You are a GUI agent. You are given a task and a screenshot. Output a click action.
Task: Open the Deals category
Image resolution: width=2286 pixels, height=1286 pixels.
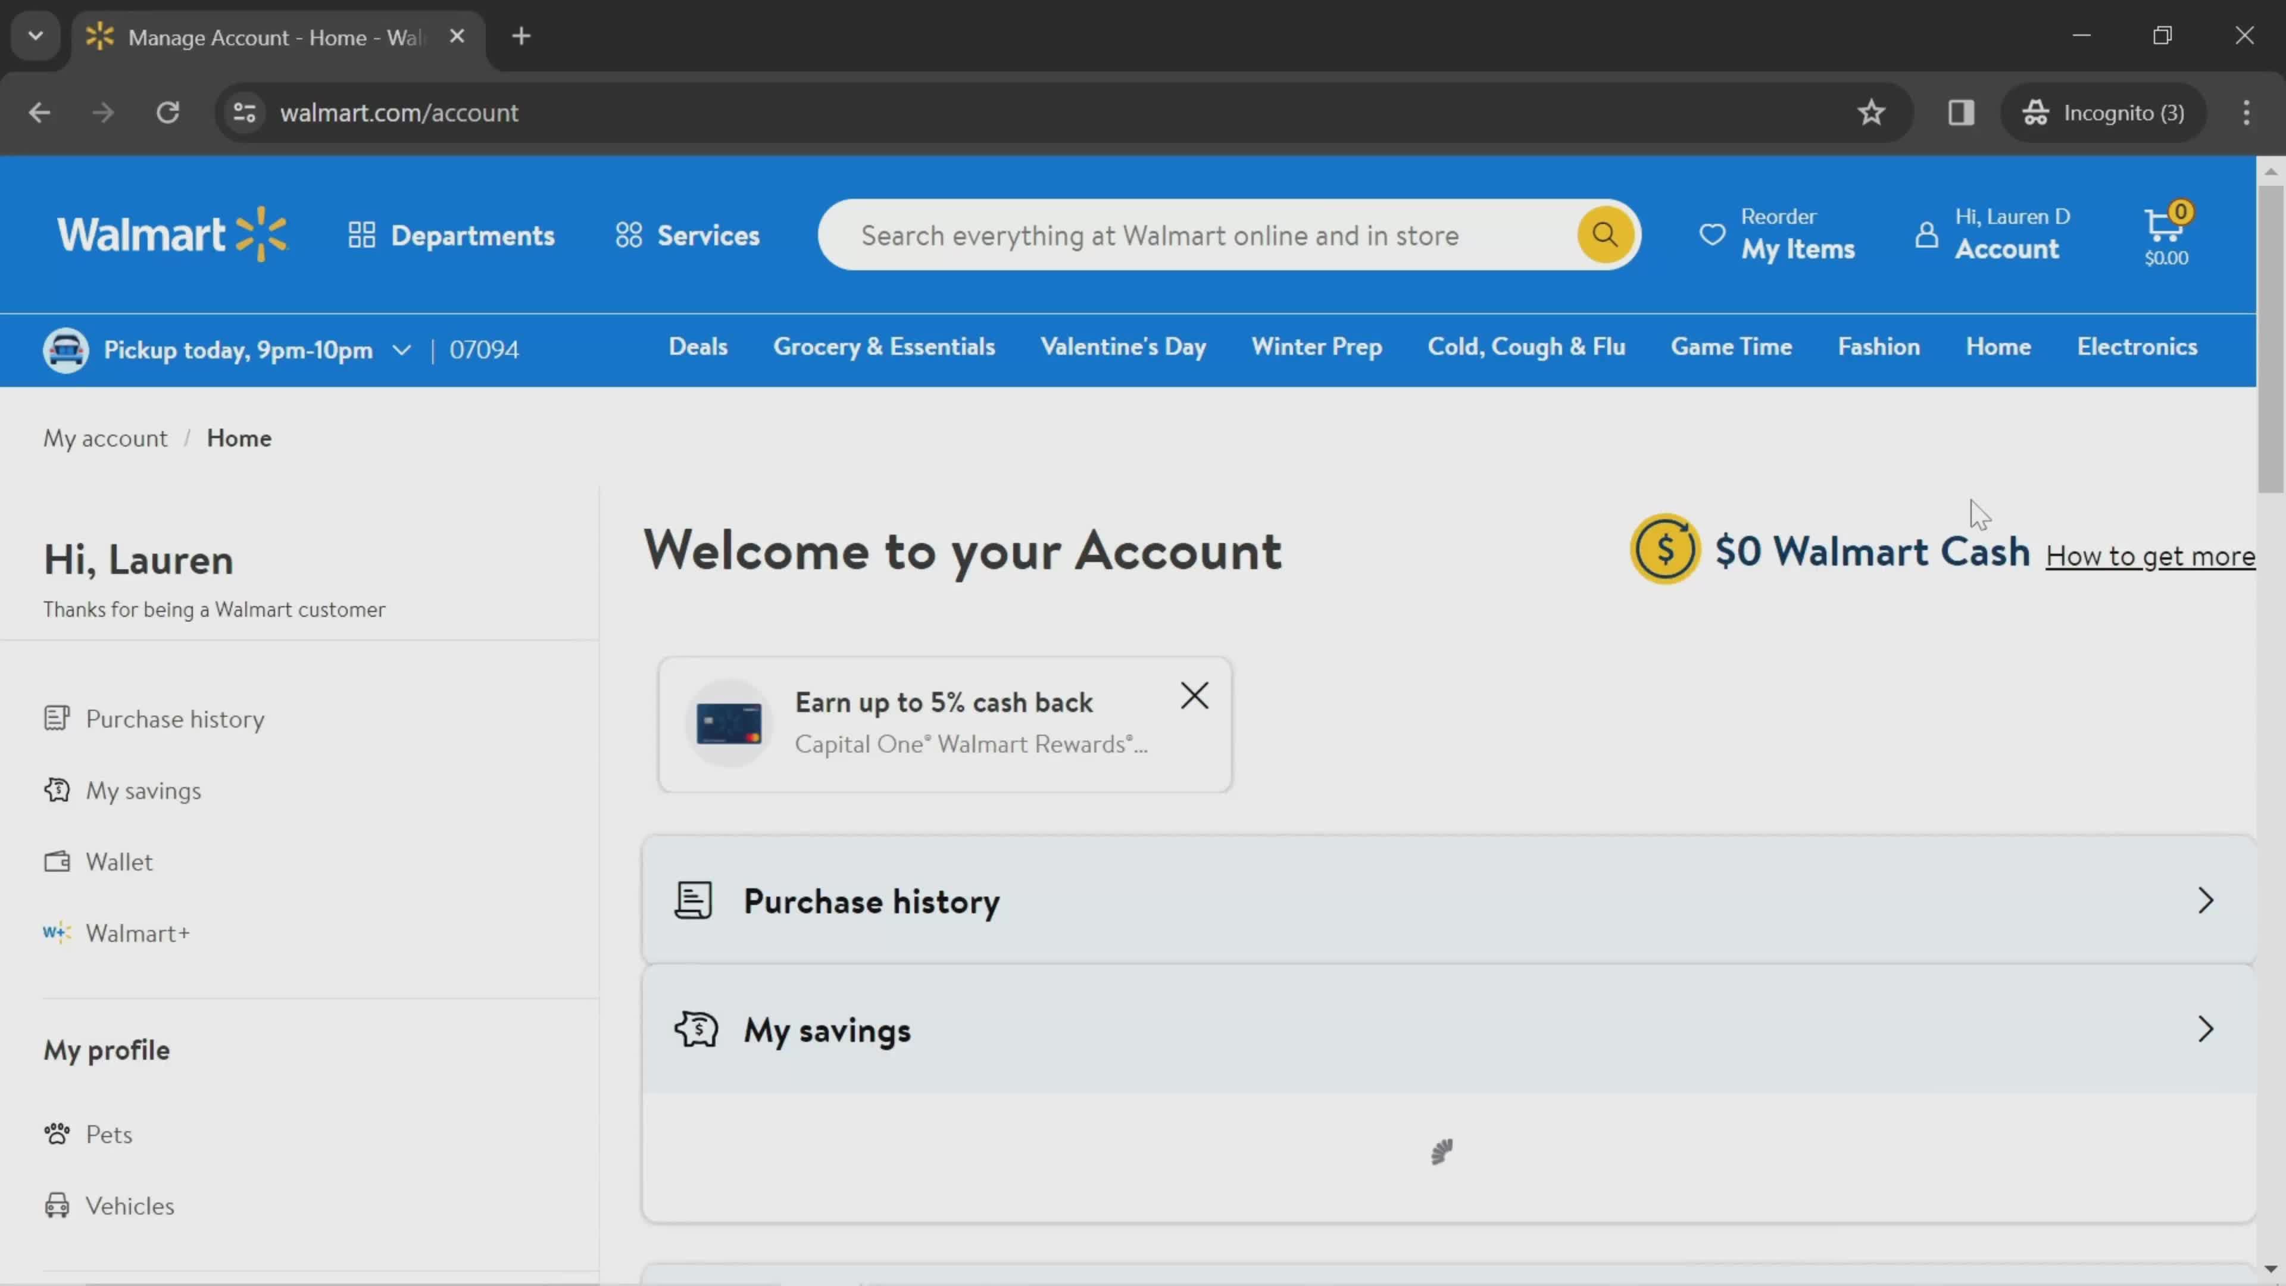[698, 347]
